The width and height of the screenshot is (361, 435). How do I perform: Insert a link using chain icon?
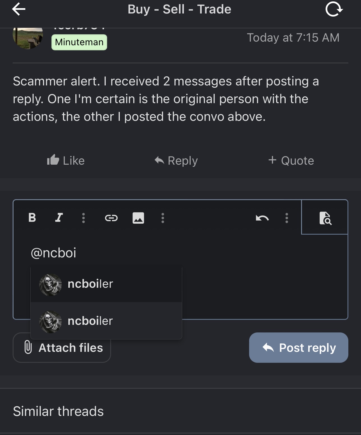[x=111, y=218]
